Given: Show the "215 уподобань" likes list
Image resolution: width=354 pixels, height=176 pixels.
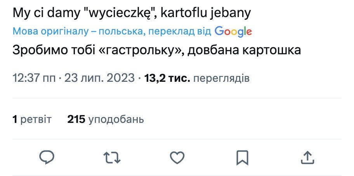Looking at the screenshot, I should point(106,119).
